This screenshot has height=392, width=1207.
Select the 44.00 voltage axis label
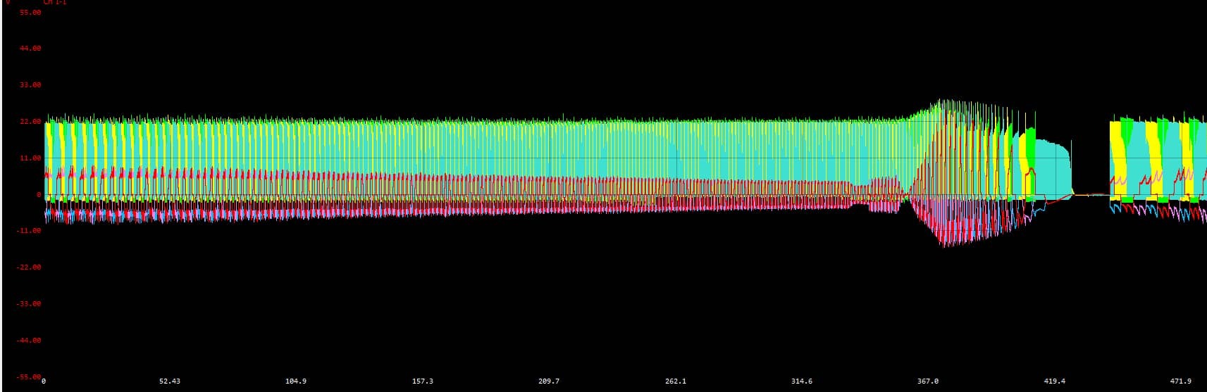[x=30, y=49]
